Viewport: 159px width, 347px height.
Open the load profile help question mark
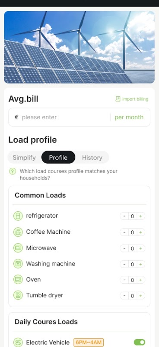[13, 171]
